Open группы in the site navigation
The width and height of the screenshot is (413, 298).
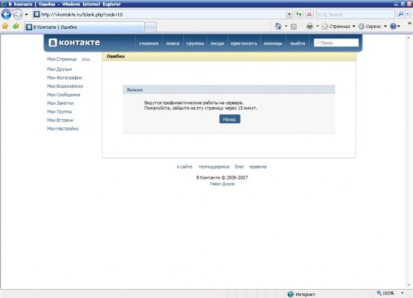[x=195, y=43]
